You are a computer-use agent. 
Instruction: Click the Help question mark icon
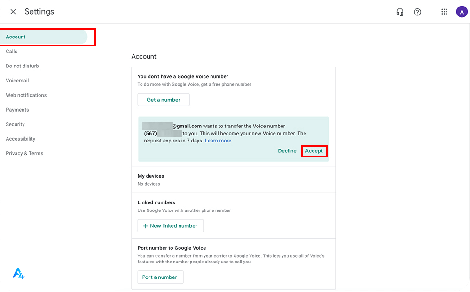(417, 12)
